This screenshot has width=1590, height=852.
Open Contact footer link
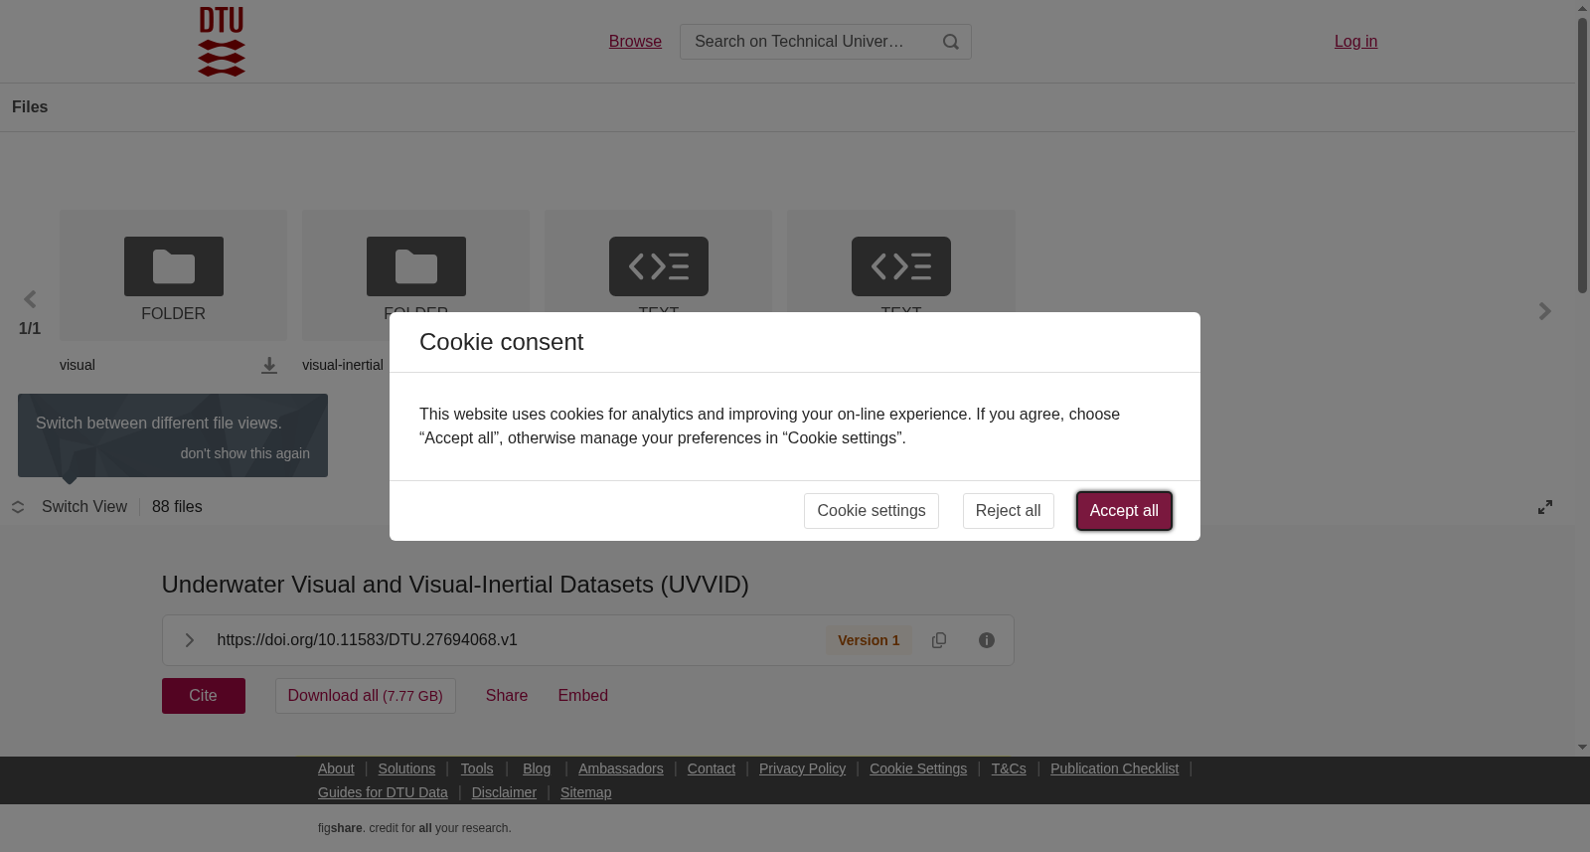click(x=712, y=768)
